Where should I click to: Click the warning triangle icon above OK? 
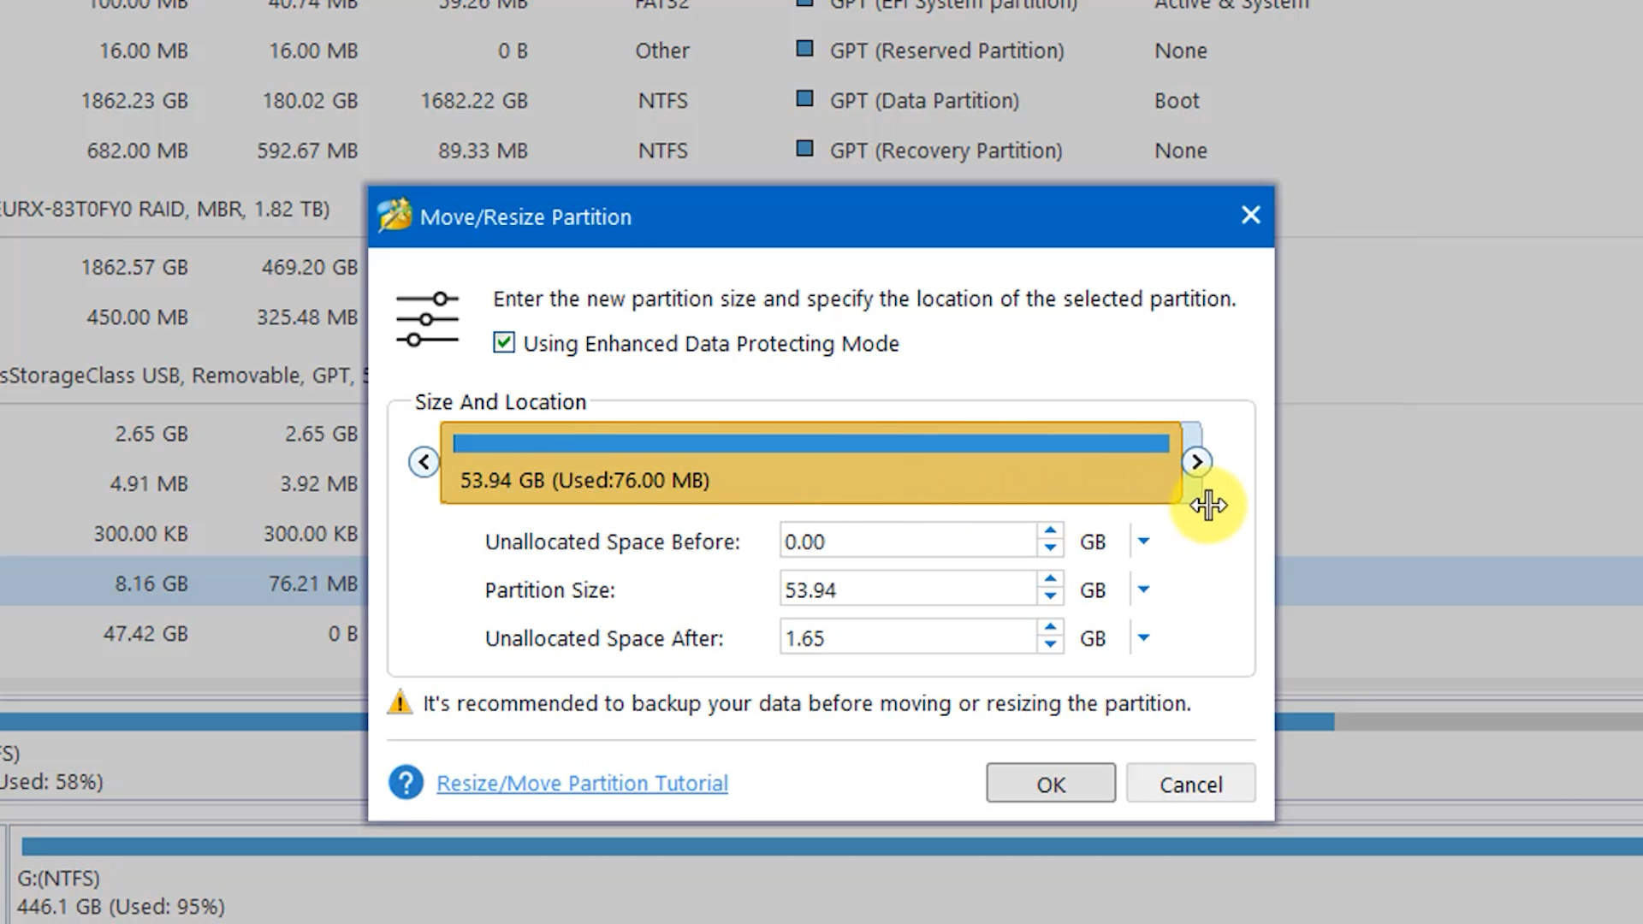400,702
